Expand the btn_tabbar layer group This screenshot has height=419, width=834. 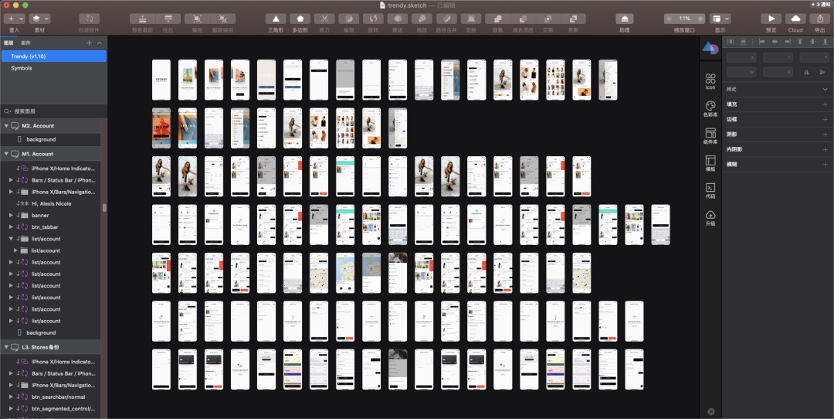(11, 227)
